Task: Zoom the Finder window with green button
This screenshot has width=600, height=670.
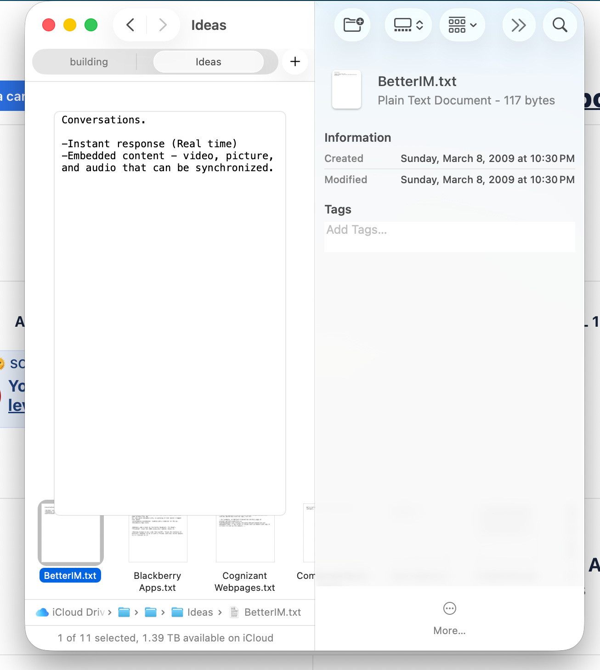Action: 91,25
